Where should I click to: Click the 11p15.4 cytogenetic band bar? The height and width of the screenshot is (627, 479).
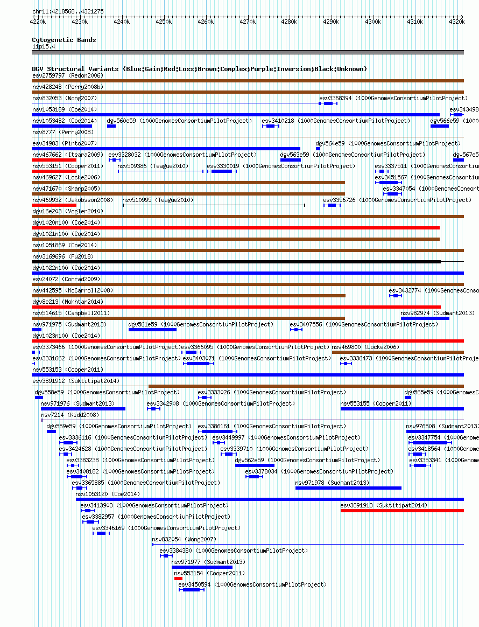coord(248,52)
